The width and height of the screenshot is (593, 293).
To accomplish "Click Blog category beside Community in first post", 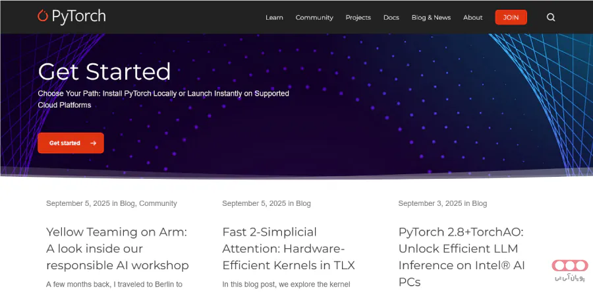I will (127, 203).
